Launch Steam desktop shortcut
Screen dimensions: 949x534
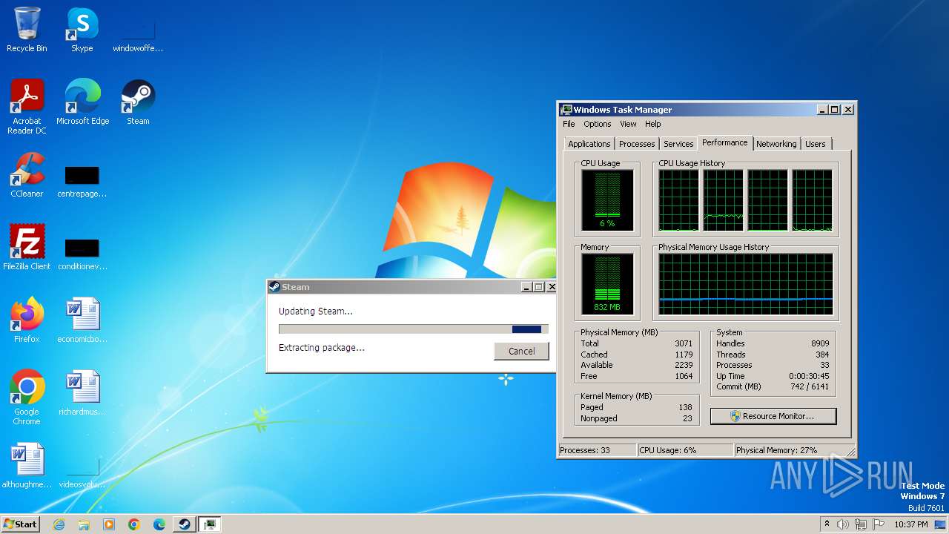[138, 102]
